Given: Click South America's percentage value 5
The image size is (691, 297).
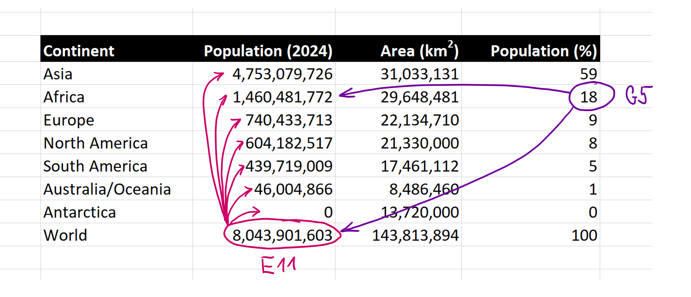Looking at the screenshot, I should coord(592,166).
